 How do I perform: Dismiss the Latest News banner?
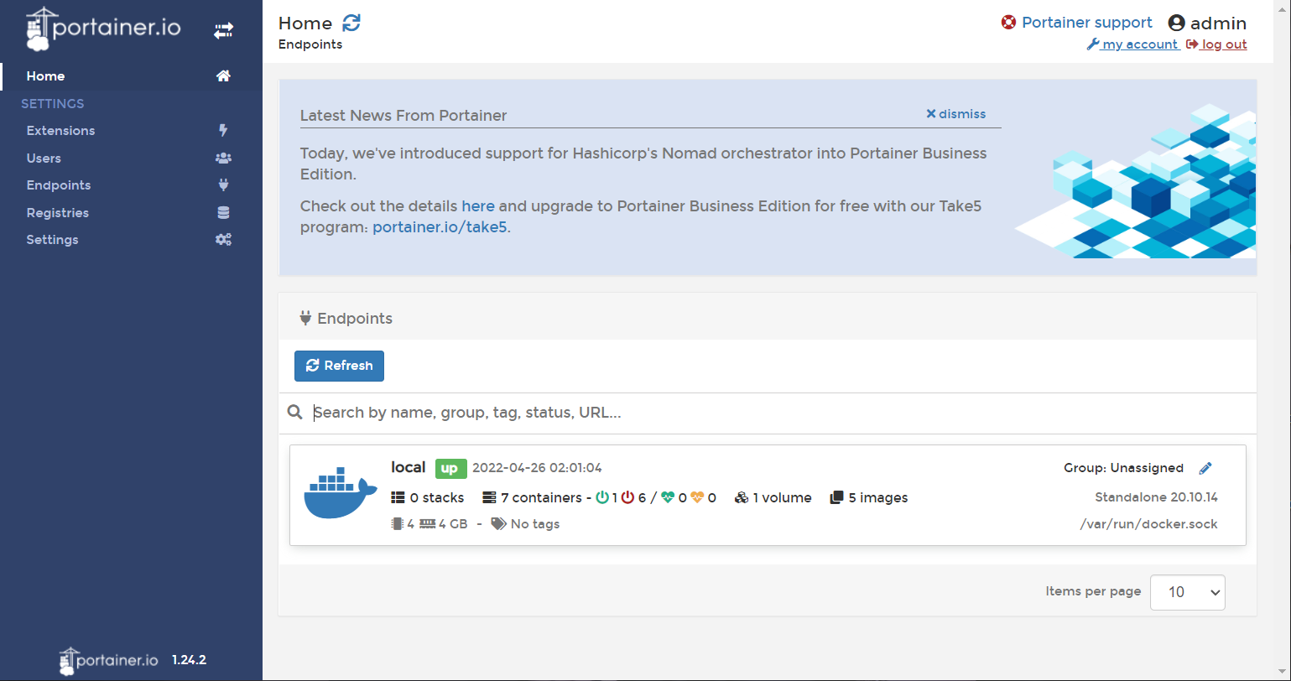coord(955,114)
